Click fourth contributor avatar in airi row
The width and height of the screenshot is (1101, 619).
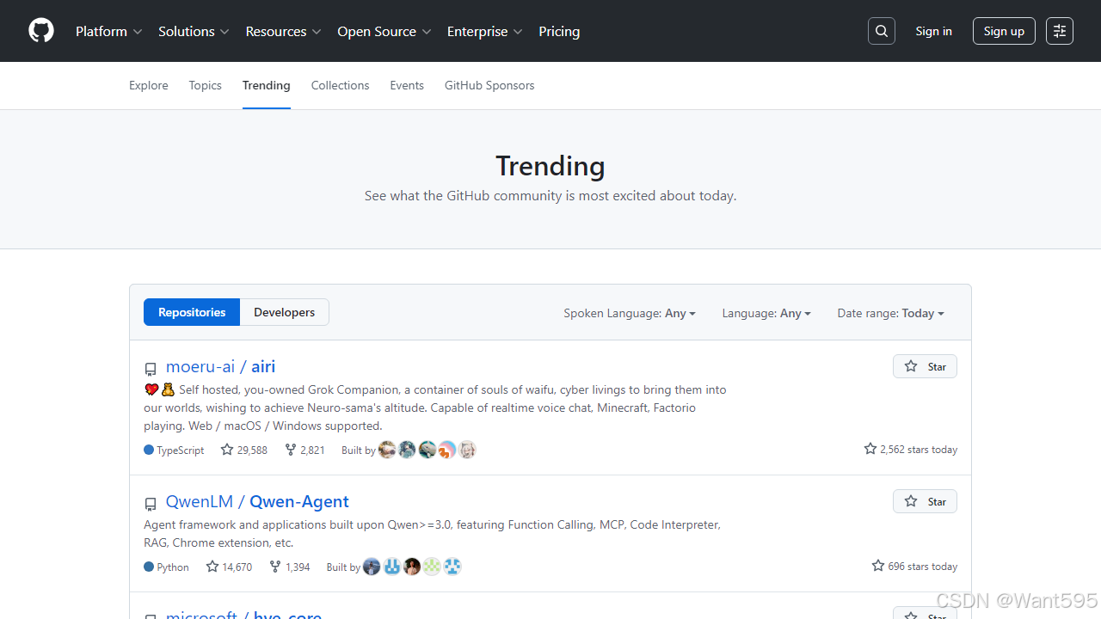click(446, 450)
